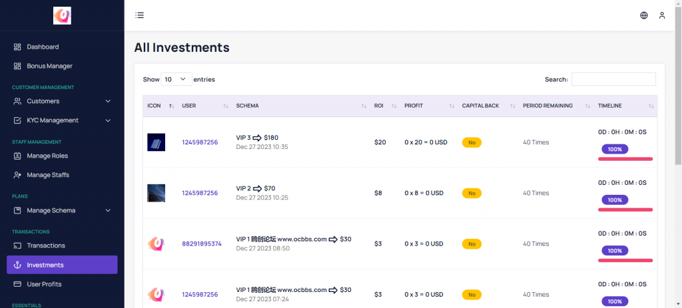Open the Show entries dropdown
Image resolution: width=682 pixels, height=308 pixels.
coord(176,79)
